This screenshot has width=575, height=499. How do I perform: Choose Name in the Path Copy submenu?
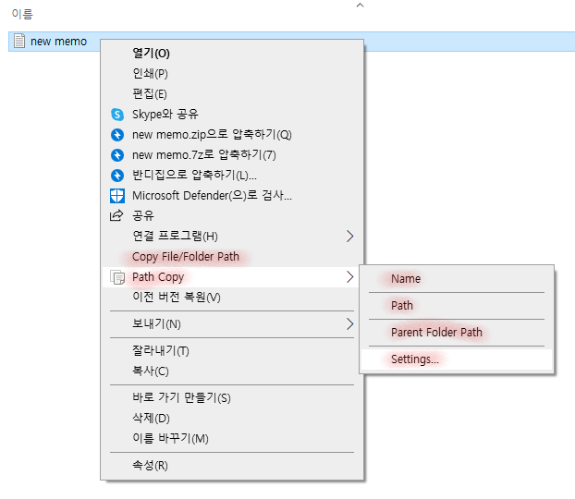(457, 279)
